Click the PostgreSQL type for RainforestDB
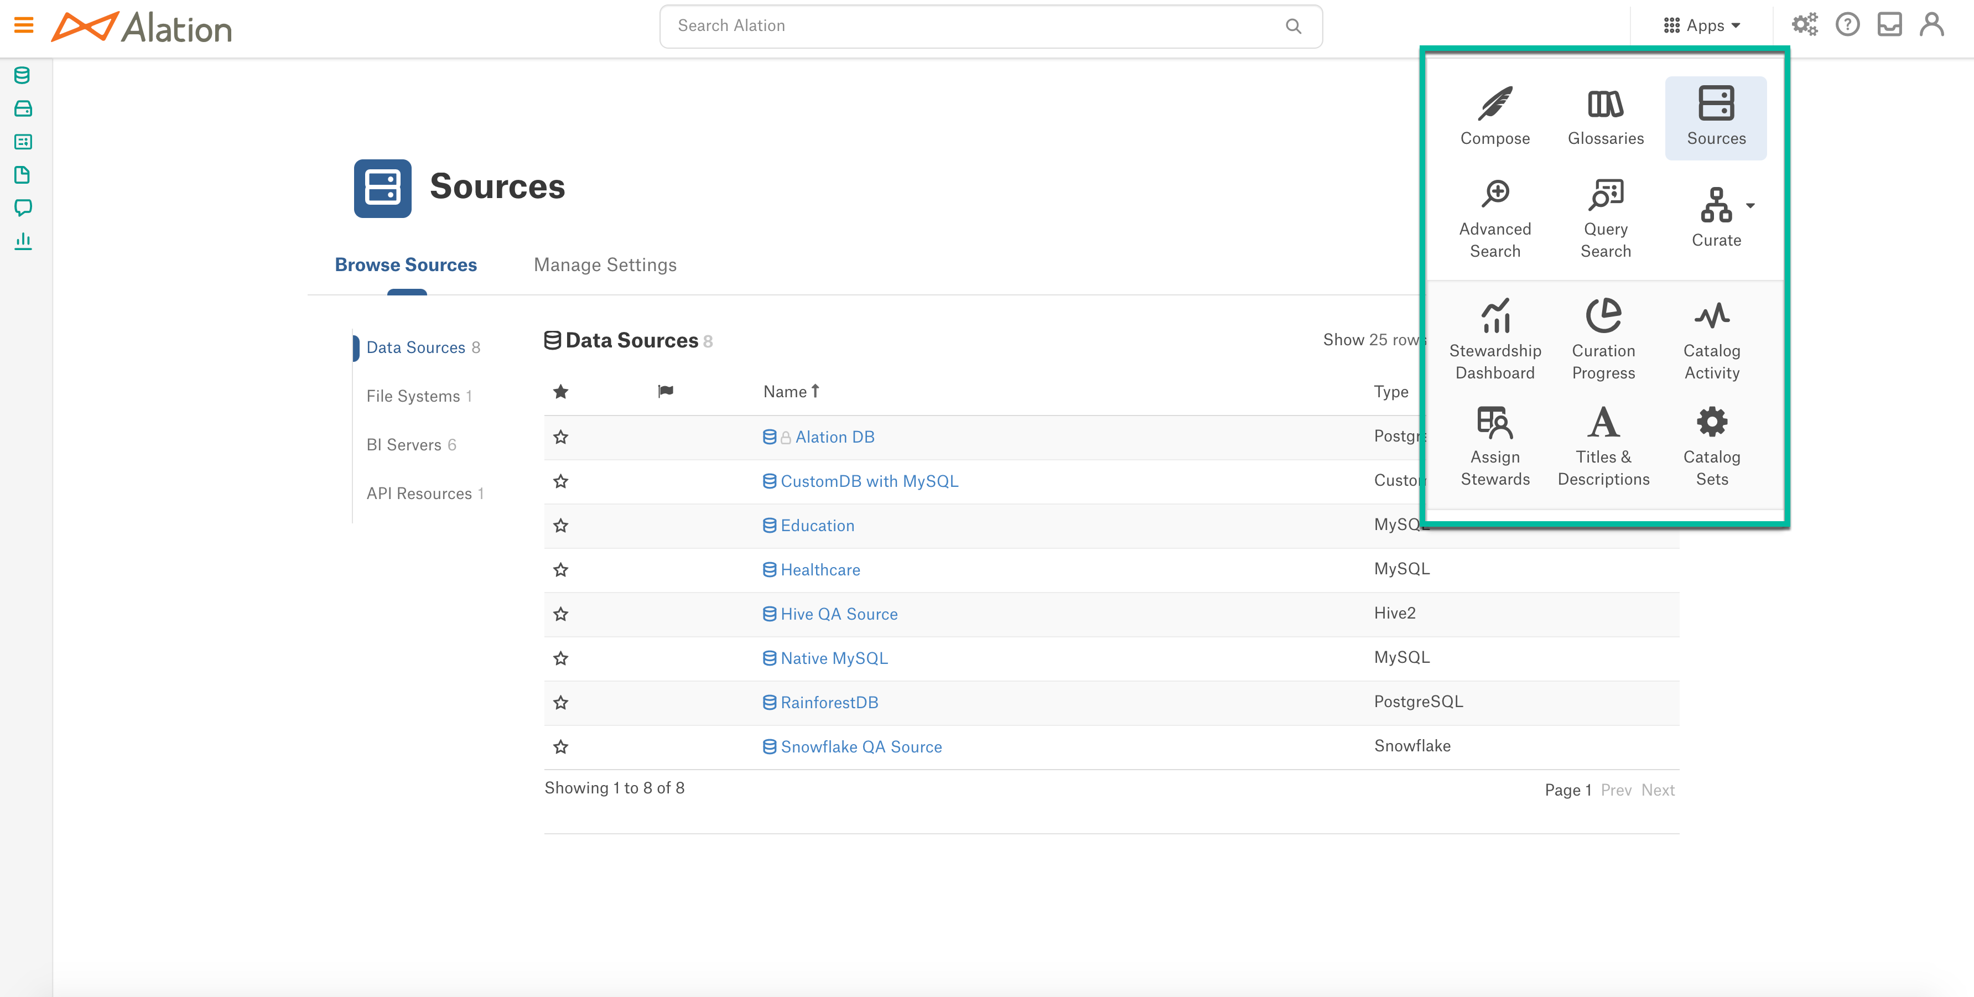 pos(1419,701)
